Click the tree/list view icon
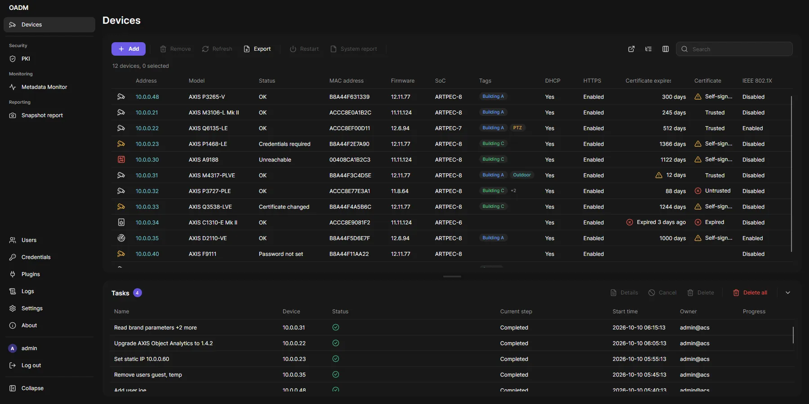The width and height of the screenshot is (809, 404). (649, 49)
